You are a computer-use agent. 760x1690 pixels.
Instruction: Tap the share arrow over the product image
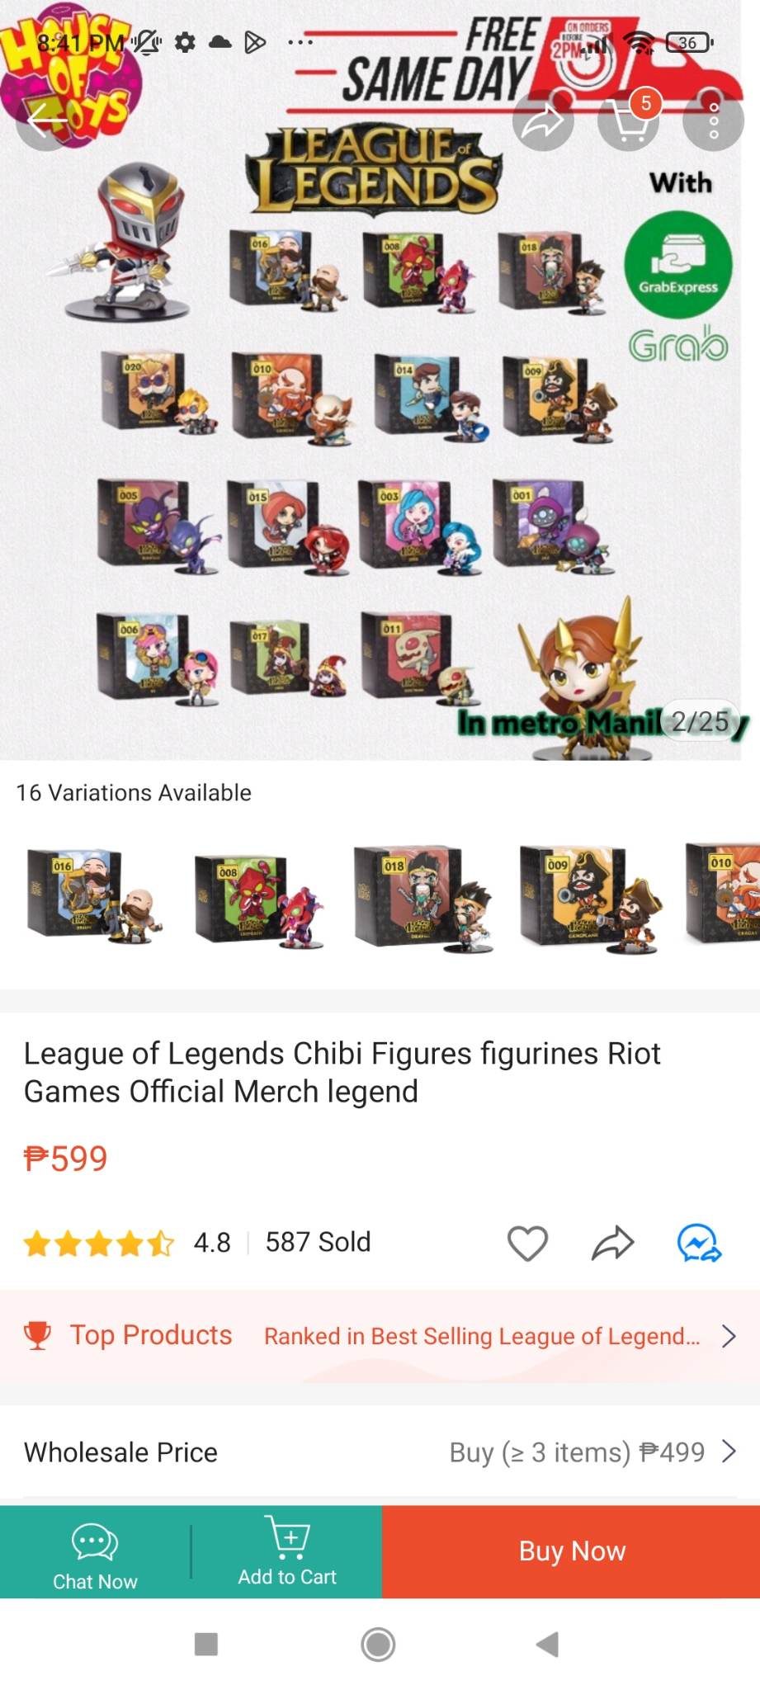543,120
